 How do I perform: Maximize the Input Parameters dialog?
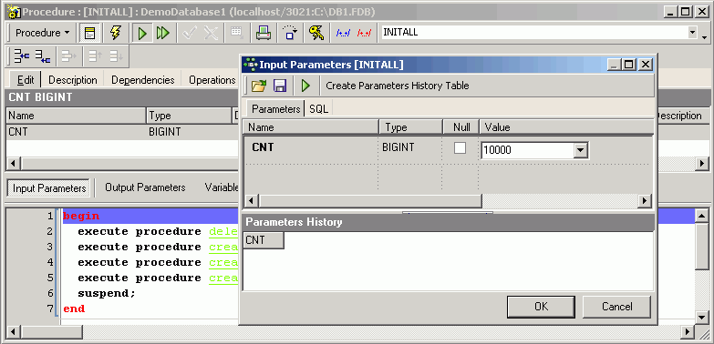click(628, 65)
